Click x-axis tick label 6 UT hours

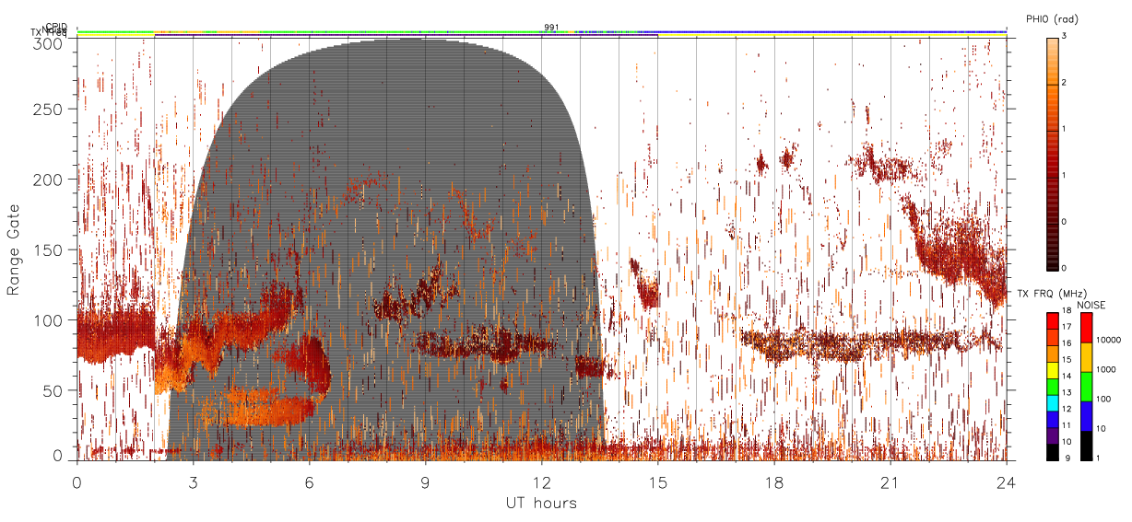309,481
